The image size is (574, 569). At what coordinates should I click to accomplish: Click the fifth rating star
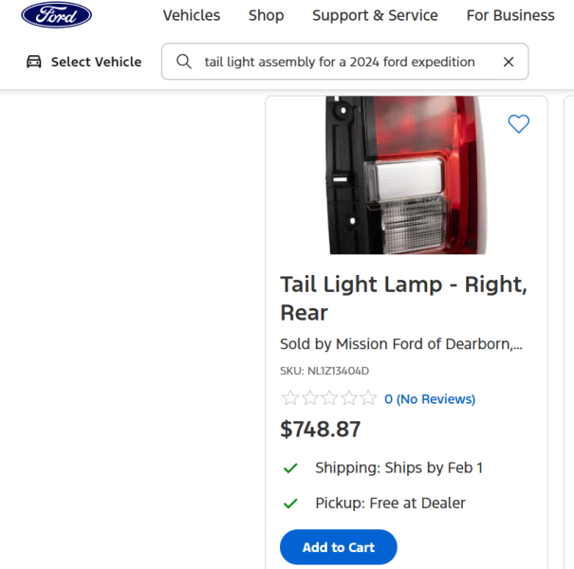click(x=368, y=398)
